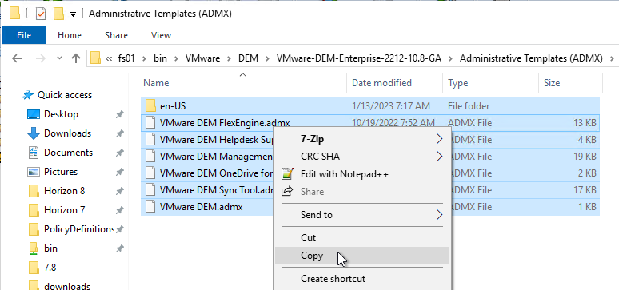Navigate to DEM in the address bar
619x290 pixels.
click(248, 58)
